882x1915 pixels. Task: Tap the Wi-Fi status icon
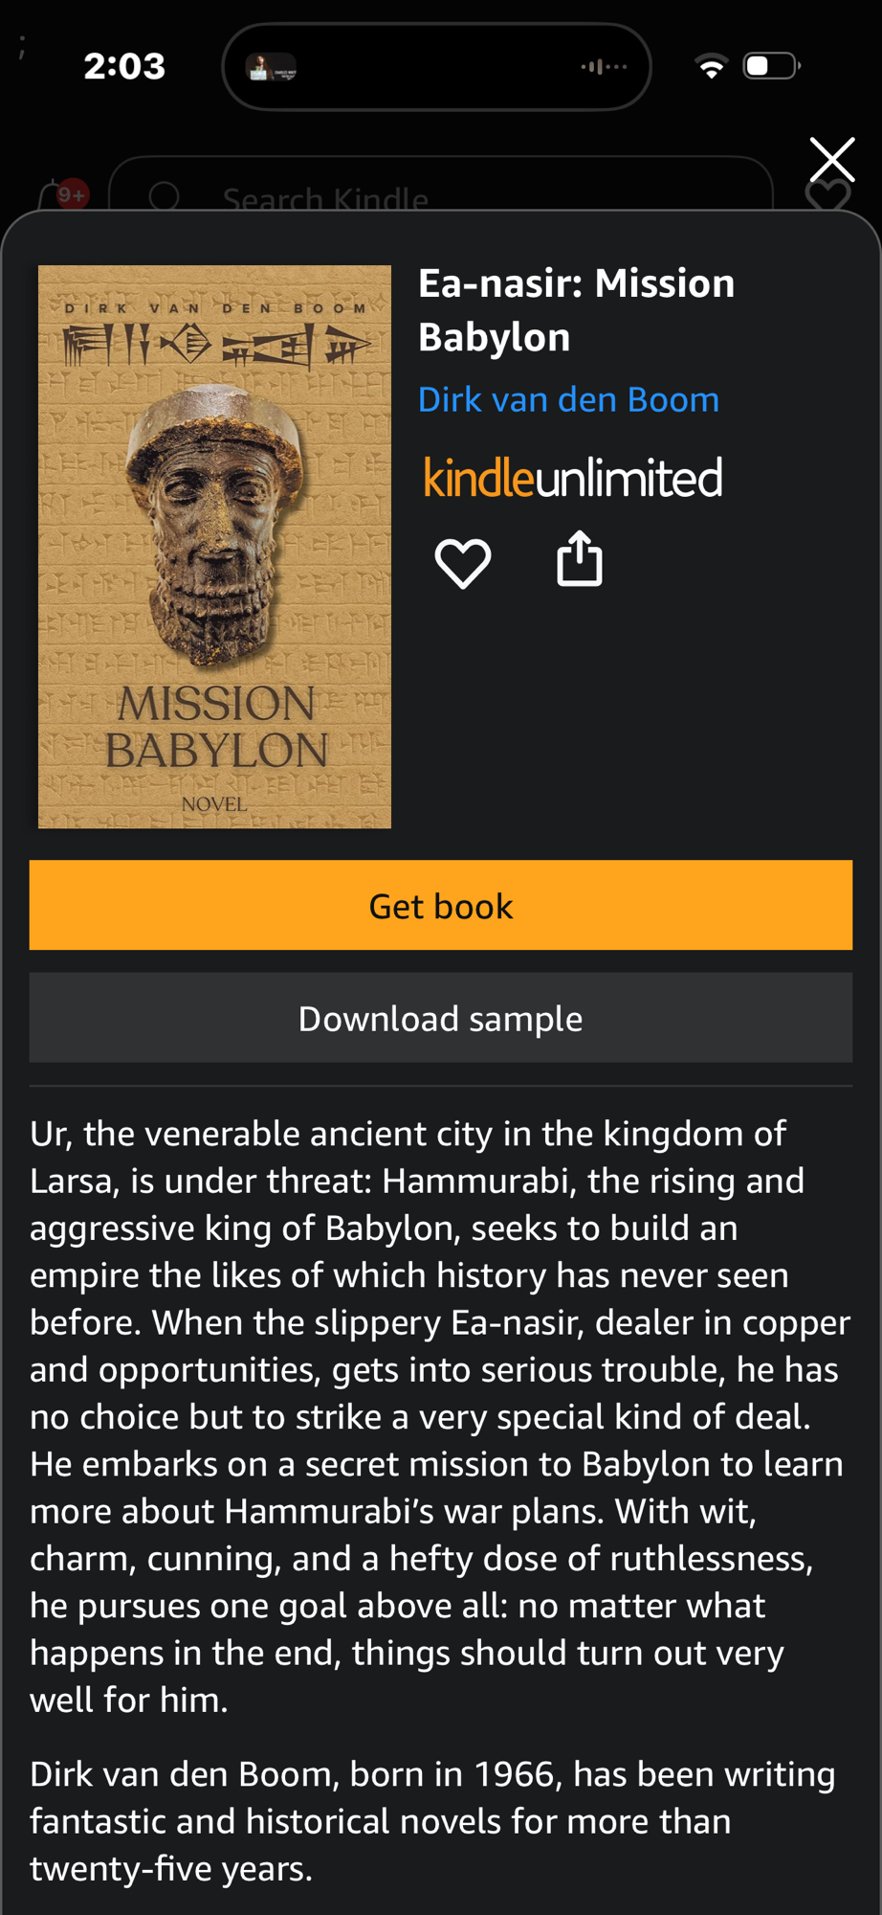(x=710, y=67)
